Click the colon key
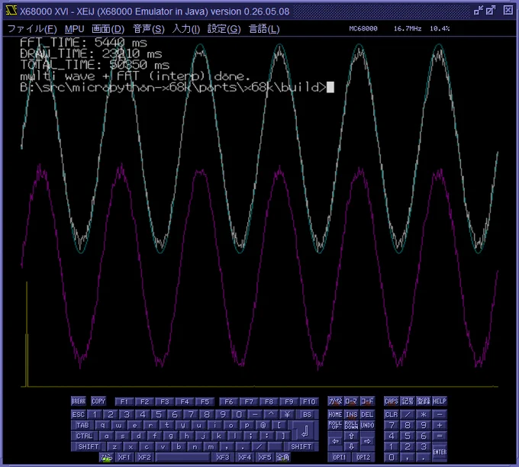The image size is (519, 467). pos(267,436)
